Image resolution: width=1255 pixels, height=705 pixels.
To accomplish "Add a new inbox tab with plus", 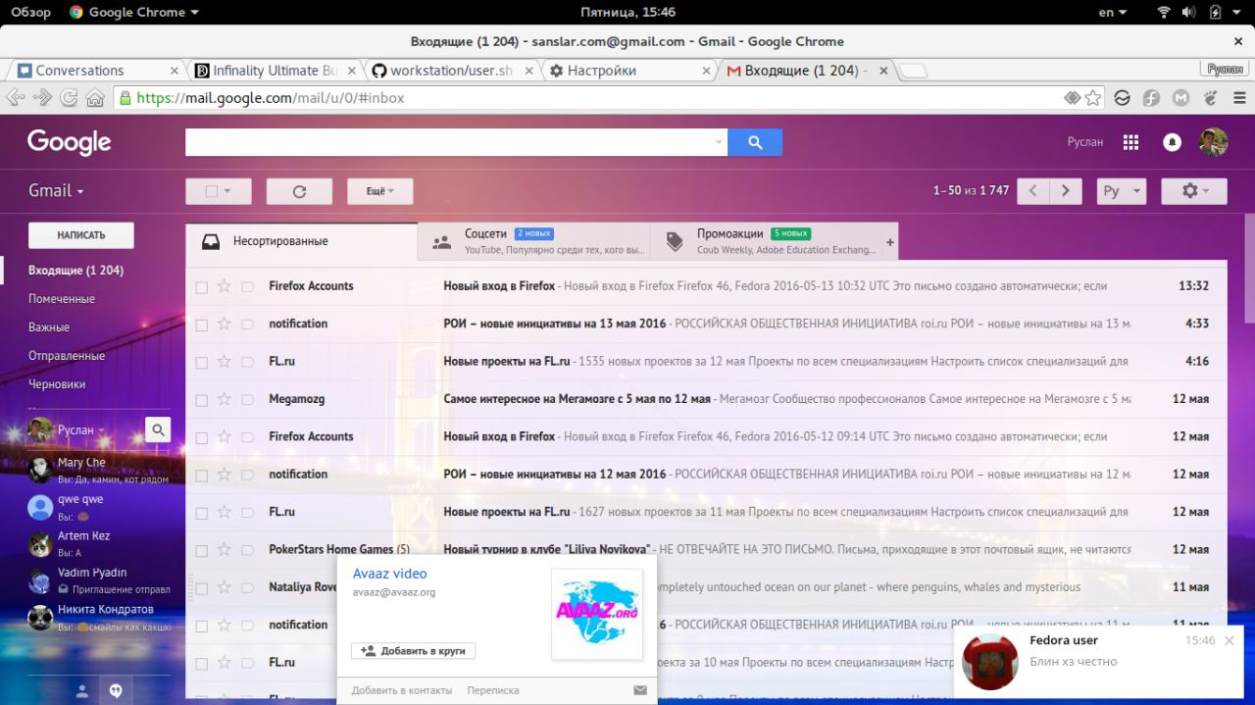I will (890, 242).
